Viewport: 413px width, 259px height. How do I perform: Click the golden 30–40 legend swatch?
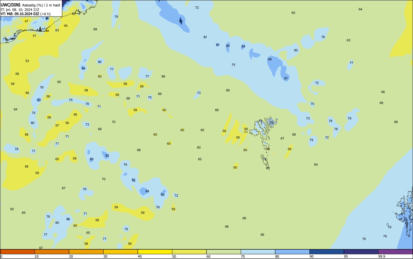120,252
